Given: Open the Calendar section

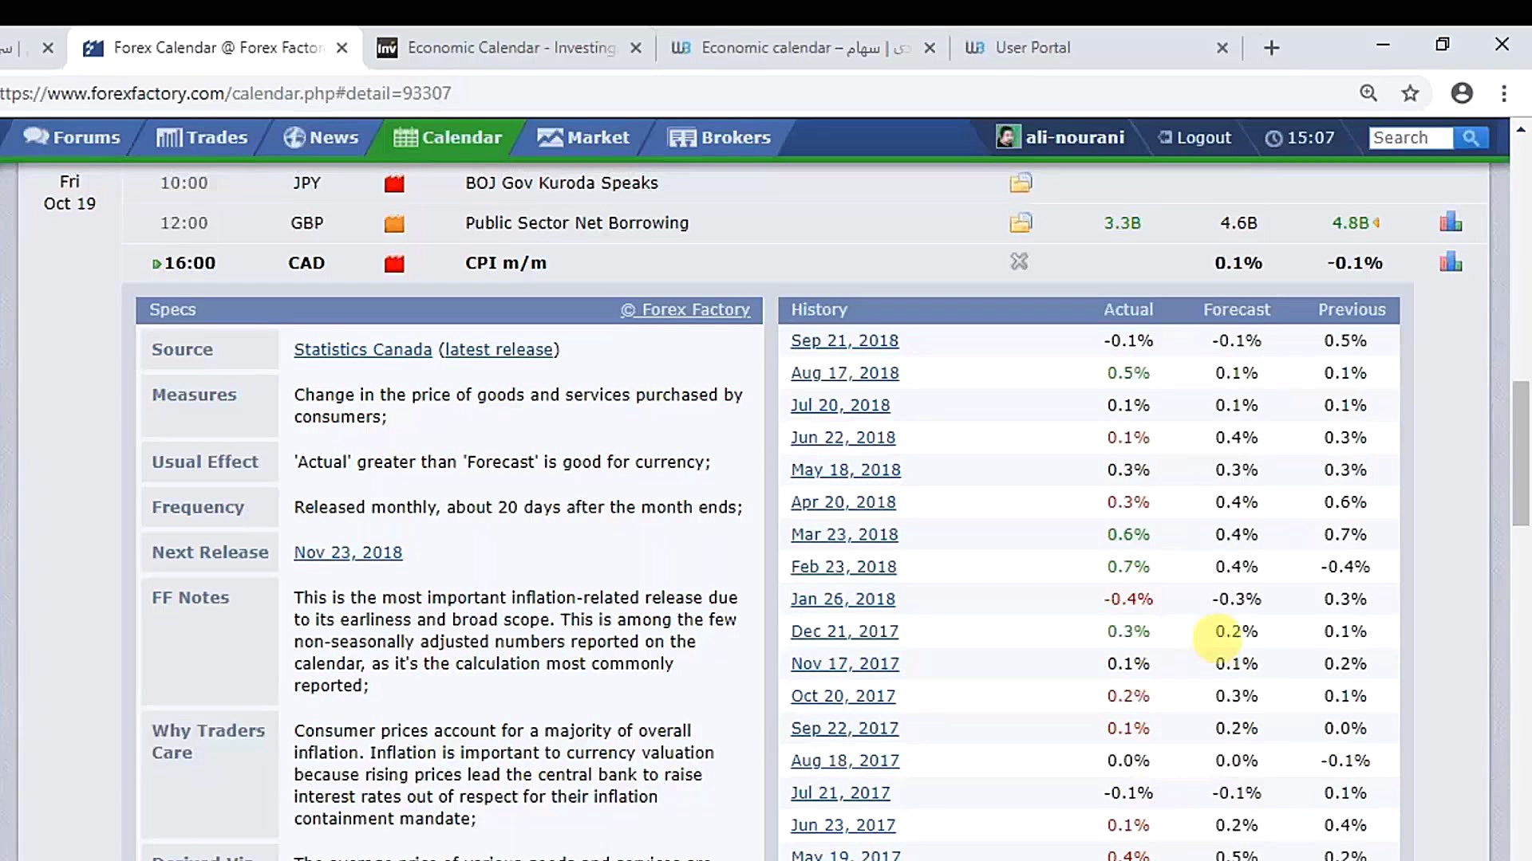Looking at the screenshot, I should [x=448, y=137].
